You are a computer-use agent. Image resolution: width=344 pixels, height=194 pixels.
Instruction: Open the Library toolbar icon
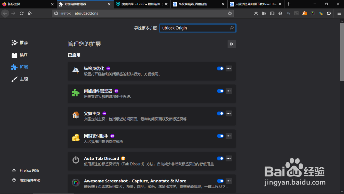click(x=264, y=13)
